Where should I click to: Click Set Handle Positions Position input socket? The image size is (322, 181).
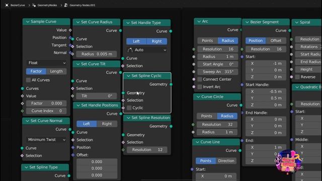tap(73, 147)
